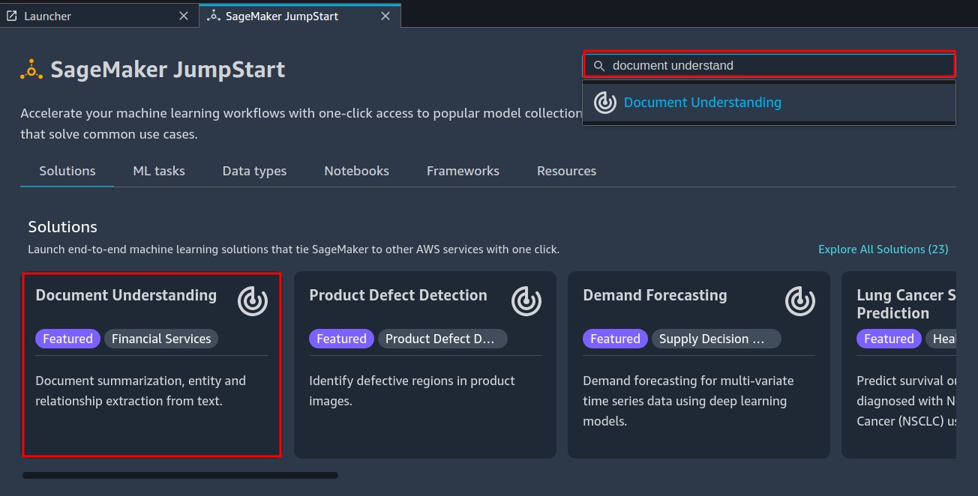Open the ML tasks tab
The width and height of the screenshot is (978, 496).
(x=159, y=171)
